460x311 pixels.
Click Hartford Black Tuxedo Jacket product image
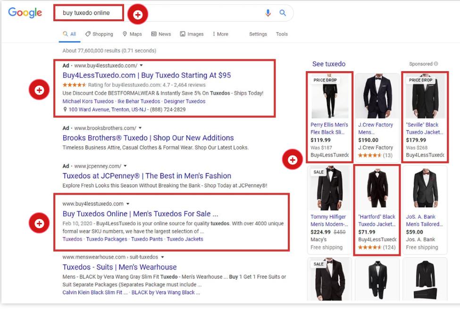tap(377, 188)
